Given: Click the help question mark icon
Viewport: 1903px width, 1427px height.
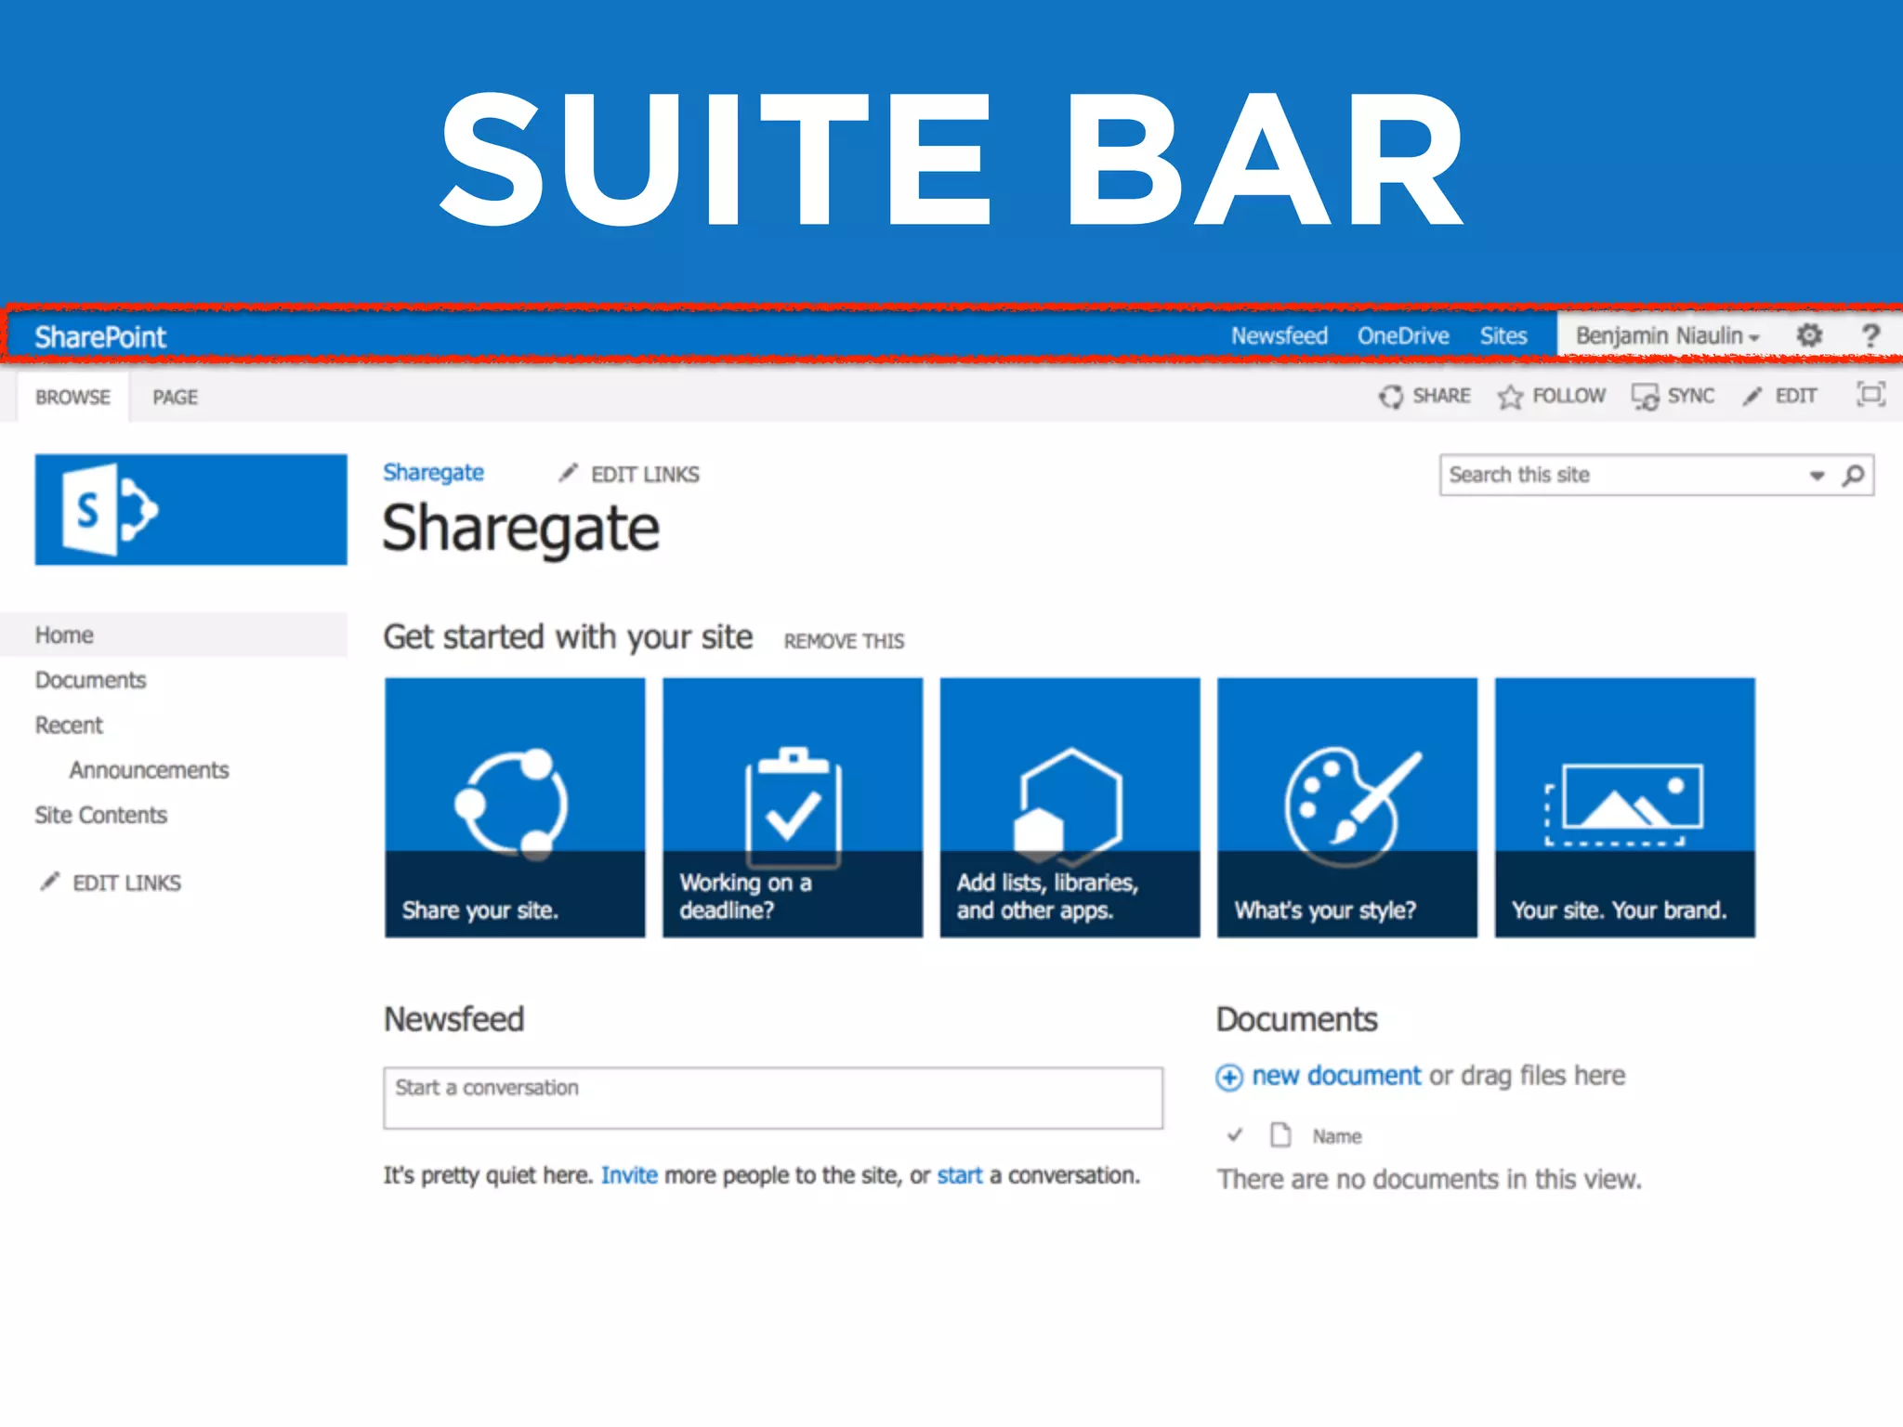Looking at the screenshot, I should tap(1870, 334).
